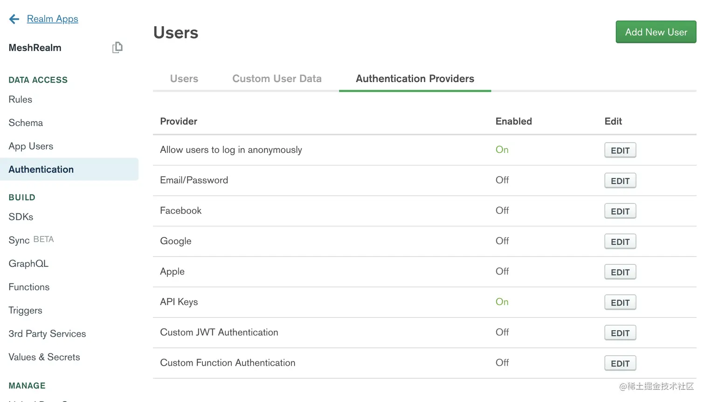Edit the API Keys provider
Viewport: 705px width, 402px height.
pyautogui.click(x=620, y=303)
